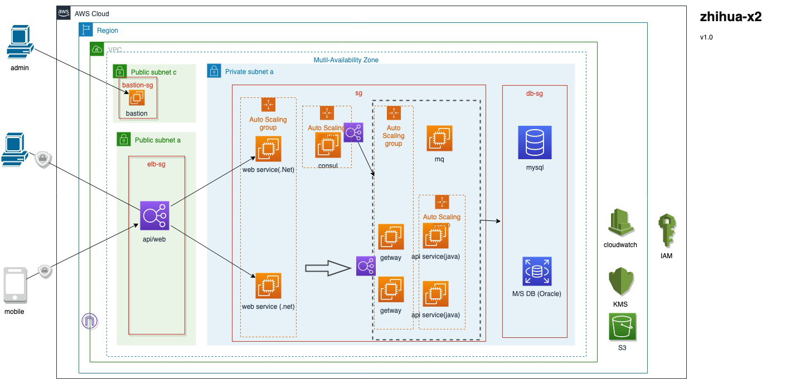Click the KMS icon
Screen dimensions: 805x379
pos(620,282)
